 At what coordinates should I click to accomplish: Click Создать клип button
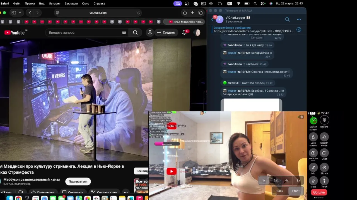tap(104, 192)
